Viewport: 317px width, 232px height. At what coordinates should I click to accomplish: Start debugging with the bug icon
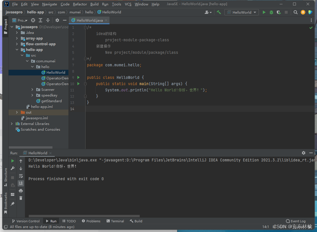[x=271, y=12]
